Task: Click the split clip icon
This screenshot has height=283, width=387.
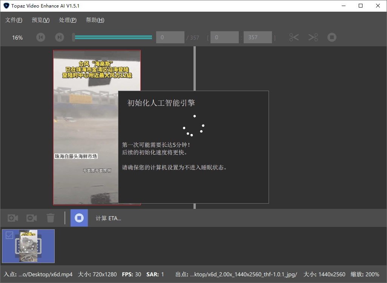Action: pyautogui.click(x=313, y=37)
